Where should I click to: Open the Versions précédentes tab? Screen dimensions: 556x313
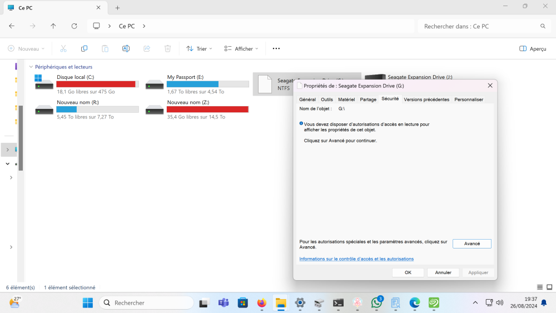pyautogui.click(x=426, y=100)
